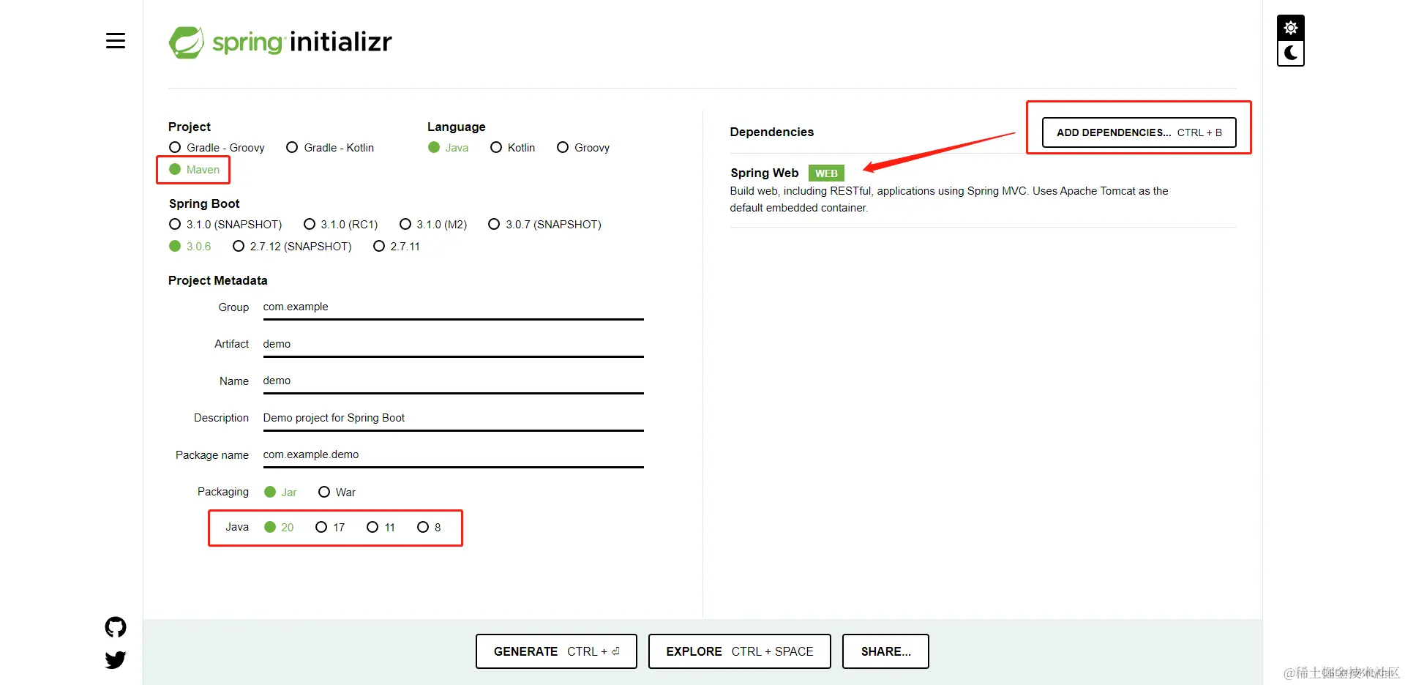Viewport: 1405px width, 685px height.
Task: Click the green WEB tag badge
Action: pyautogui.click(x=826, y=173)
